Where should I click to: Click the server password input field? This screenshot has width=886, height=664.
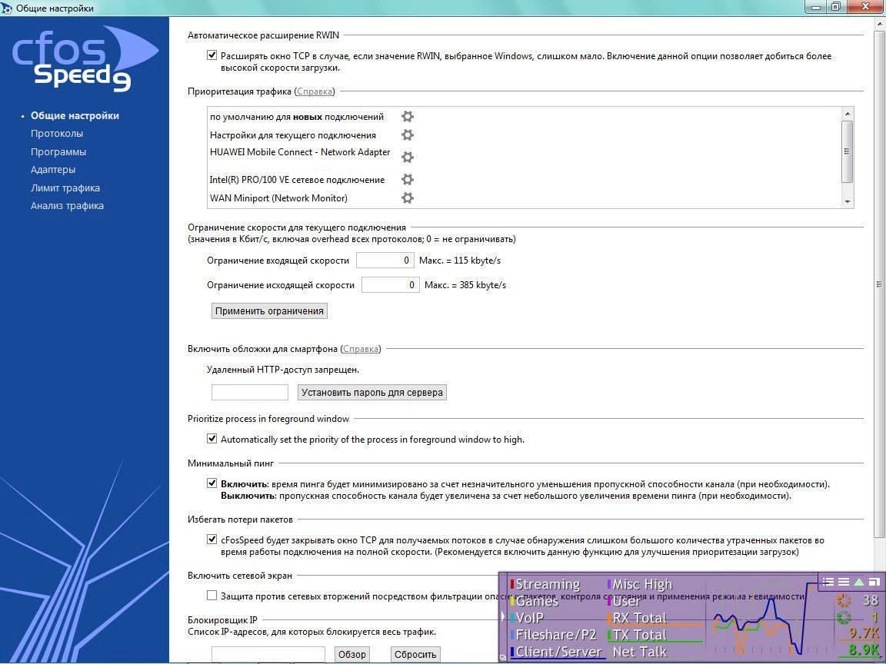(250, 393)
